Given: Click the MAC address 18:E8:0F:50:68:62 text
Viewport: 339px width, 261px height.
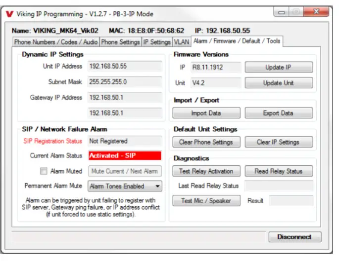Looking at the screenshot, I should click(x=146, y=31).
